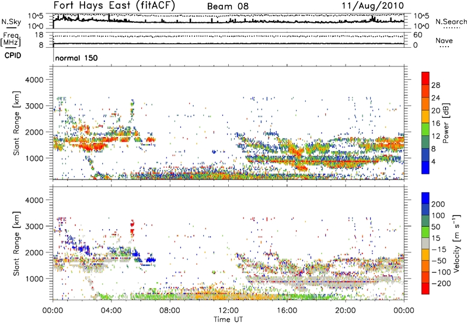Click the '08:00' time axis label
The image size is (467, 323).
point(170,311)
